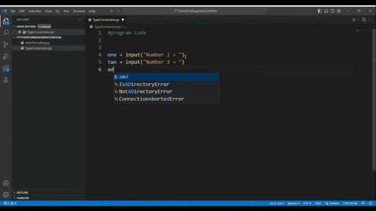This screenshot has height=211, width=376.
Task: Toggle primary side bar layout icon
Action: click(x=320, y=11)
